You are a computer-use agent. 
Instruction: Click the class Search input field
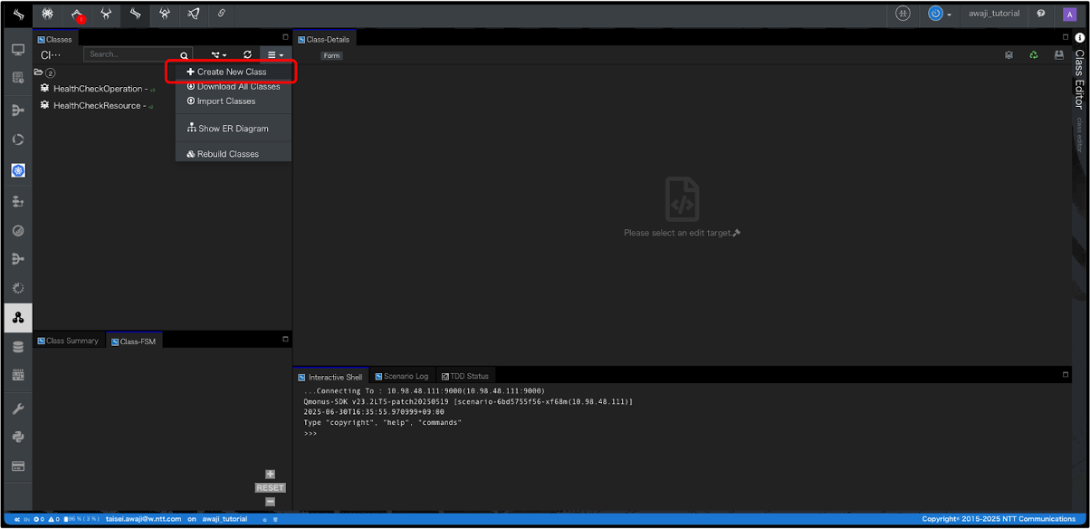point(131,54)
